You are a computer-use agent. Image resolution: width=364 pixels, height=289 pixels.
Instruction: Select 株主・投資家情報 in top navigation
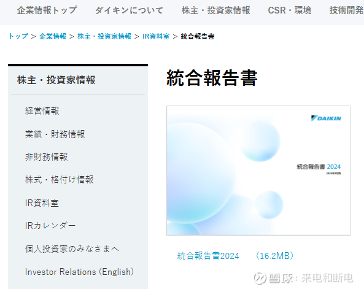(215, 10)
